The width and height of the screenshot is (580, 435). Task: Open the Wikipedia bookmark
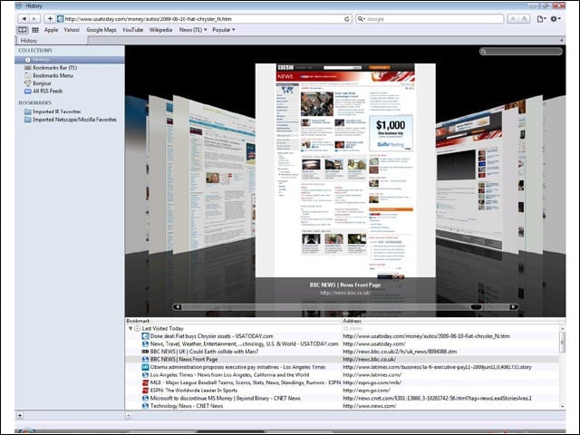click(x=160, y=30)
